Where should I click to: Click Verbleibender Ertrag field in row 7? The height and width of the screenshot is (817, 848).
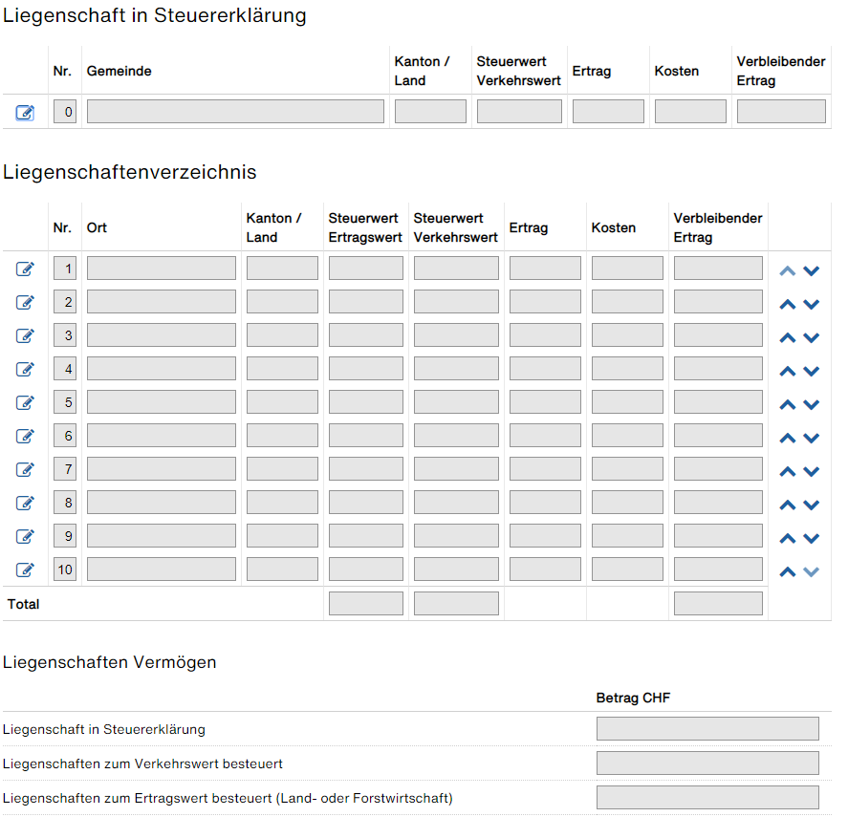coord(718,469)
